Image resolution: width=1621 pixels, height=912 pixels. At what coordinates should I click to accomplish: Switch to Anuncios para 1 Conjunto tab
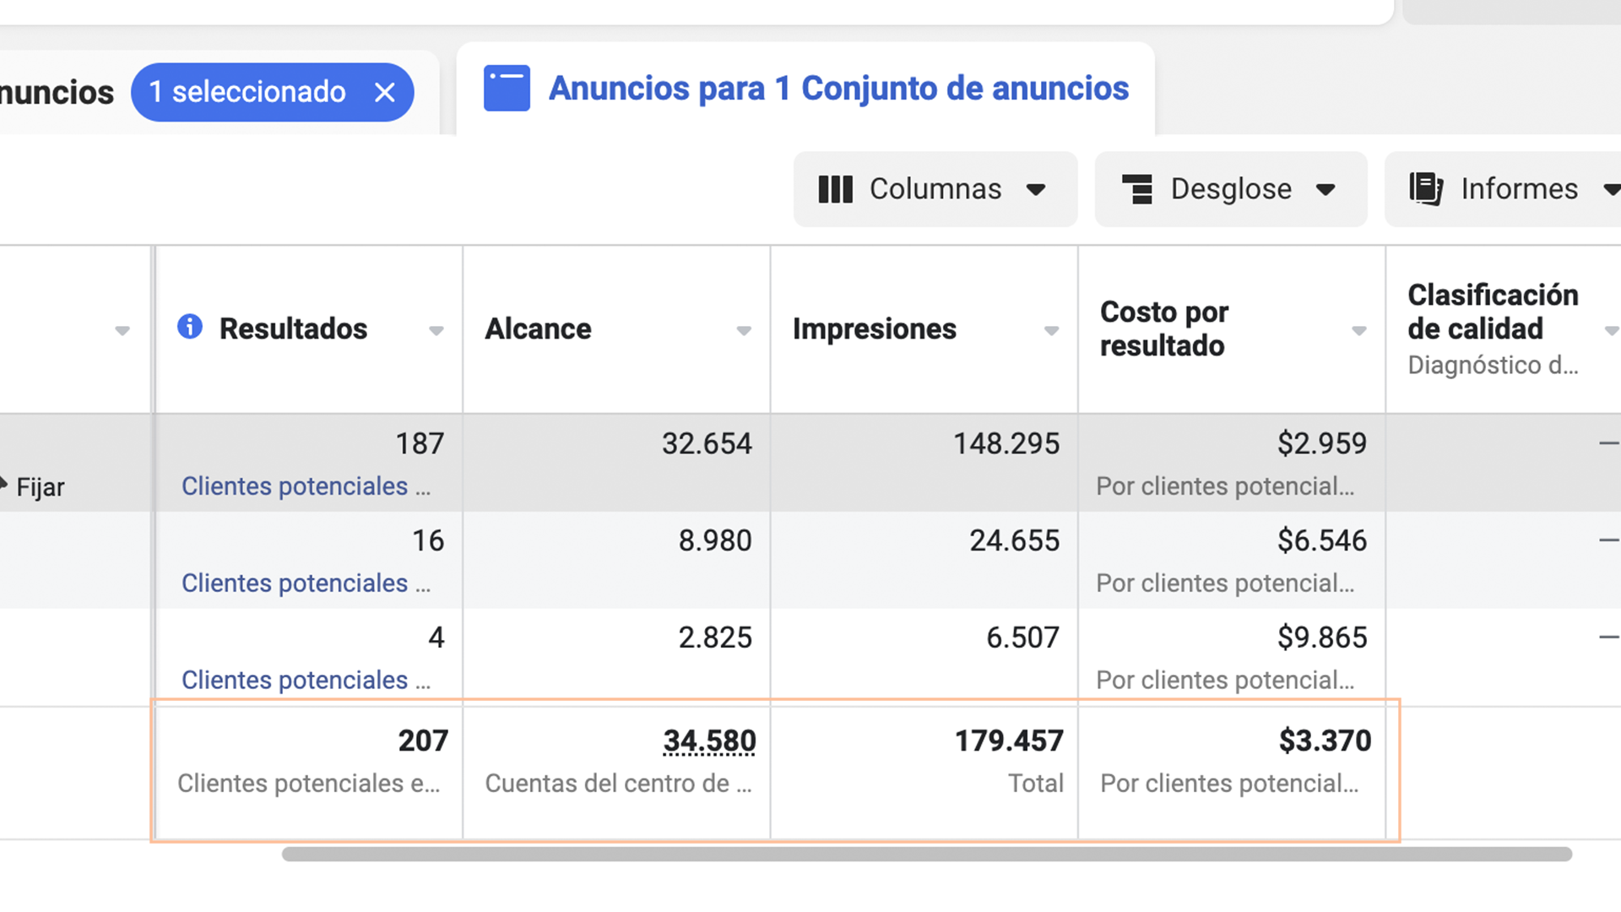click(x=838, y=89)
